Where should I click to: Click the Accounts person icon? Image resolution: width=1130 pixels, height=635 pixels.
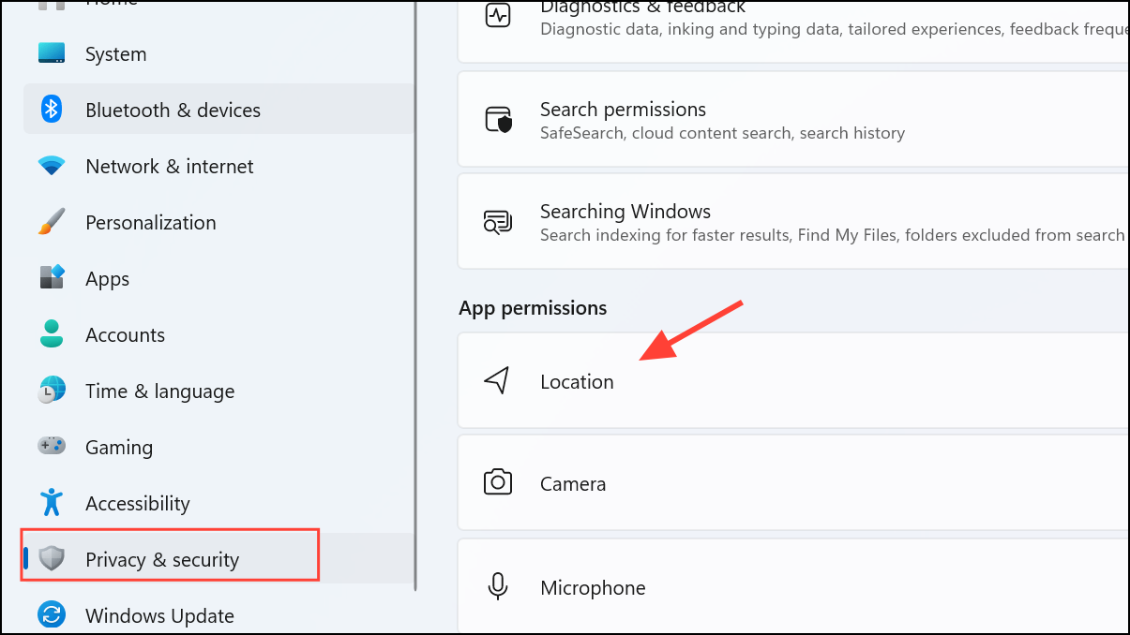click(x=52, y=334)
